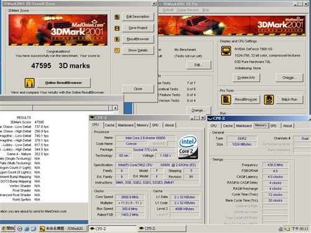The image size is (311, 233).
Task: Click the Pro Tools ResultBrowser magnifier icon
Action: tap(226, 99)
